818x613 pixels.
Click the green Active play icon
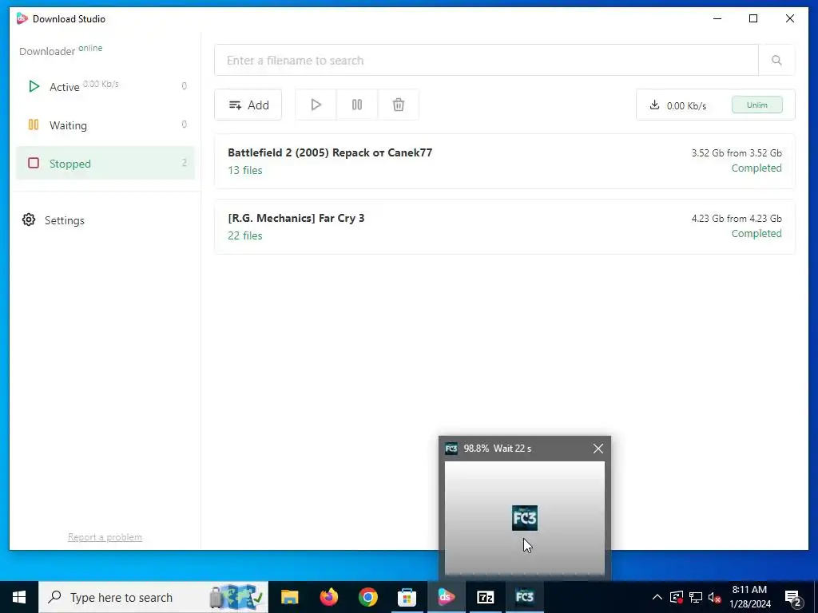pos(34,86)
